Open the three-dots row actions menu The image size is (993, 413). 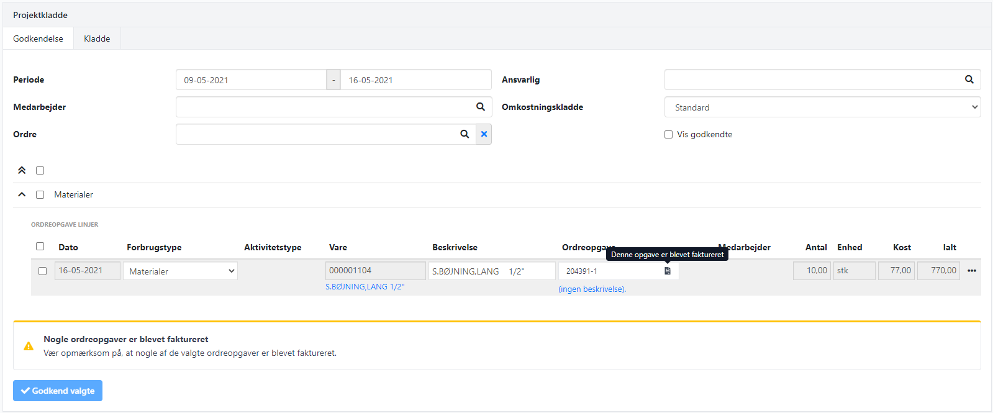971,271
